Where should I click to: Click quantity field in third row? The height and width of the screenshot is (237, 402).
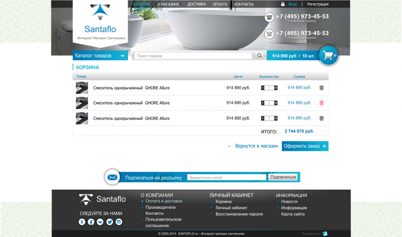point(269,118)
